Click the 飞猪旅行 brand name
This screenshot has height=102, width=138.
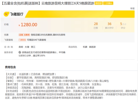coord(17,14)
